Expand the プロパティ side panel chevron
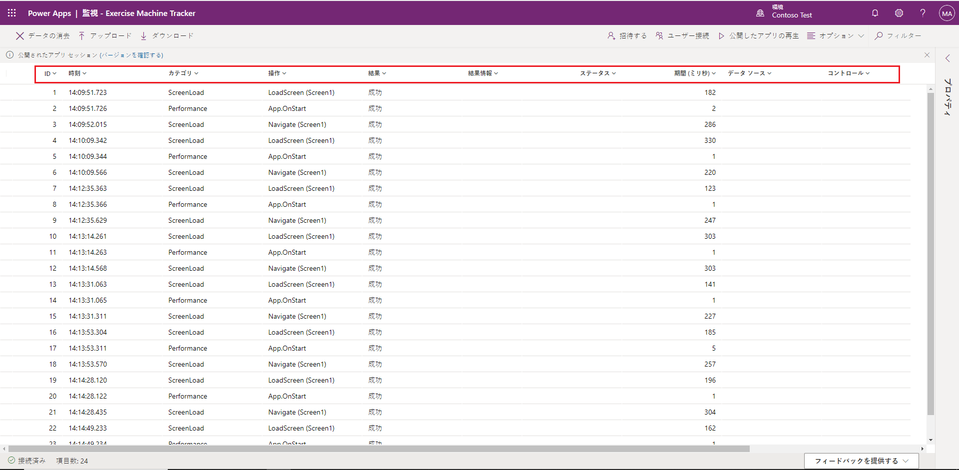Viewport: 959px width, 470px height. coord(948,58)
